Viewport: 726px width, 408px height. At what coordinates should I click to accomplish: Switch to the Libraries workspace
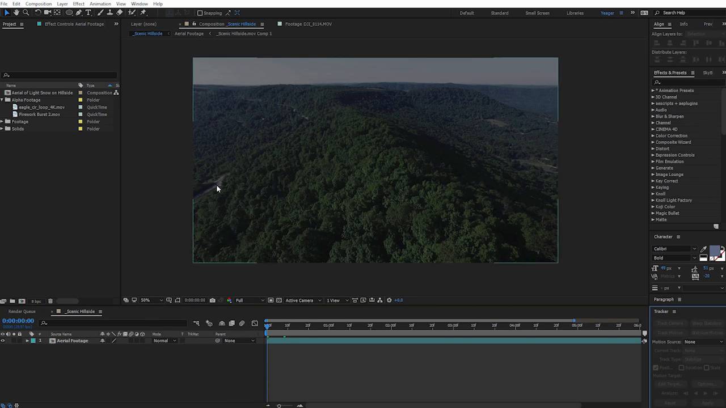(575, 13)
